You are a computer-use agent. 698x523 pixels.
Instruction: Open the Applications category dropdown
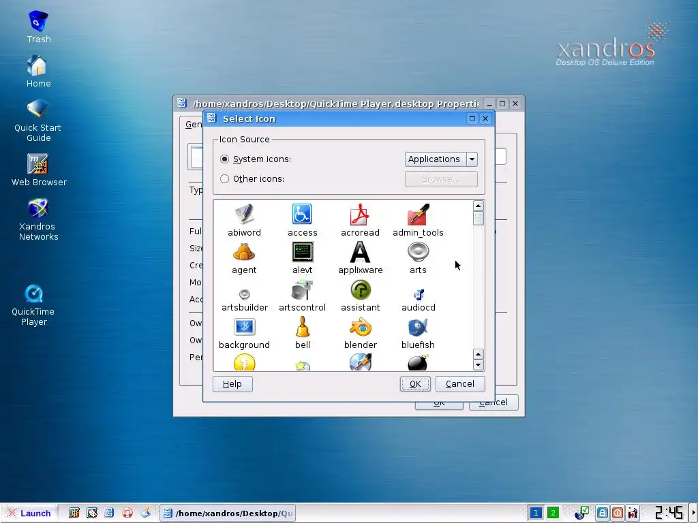pos(441,159)
